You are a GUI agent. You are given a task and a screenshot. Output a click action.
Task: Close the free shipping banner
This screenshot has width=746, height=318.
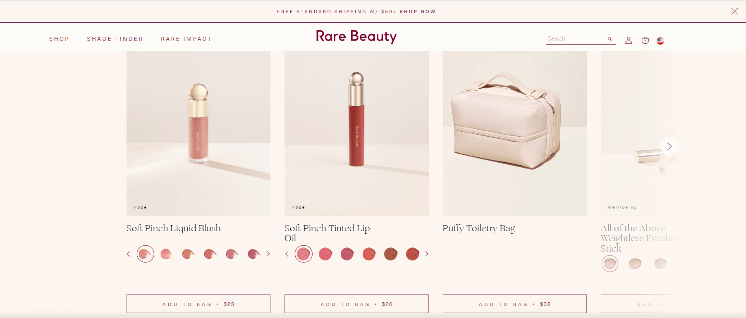pos(734,11)
